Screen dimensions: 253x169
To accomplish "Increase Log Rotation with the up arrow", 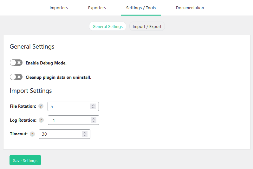I will coord(94,119).
